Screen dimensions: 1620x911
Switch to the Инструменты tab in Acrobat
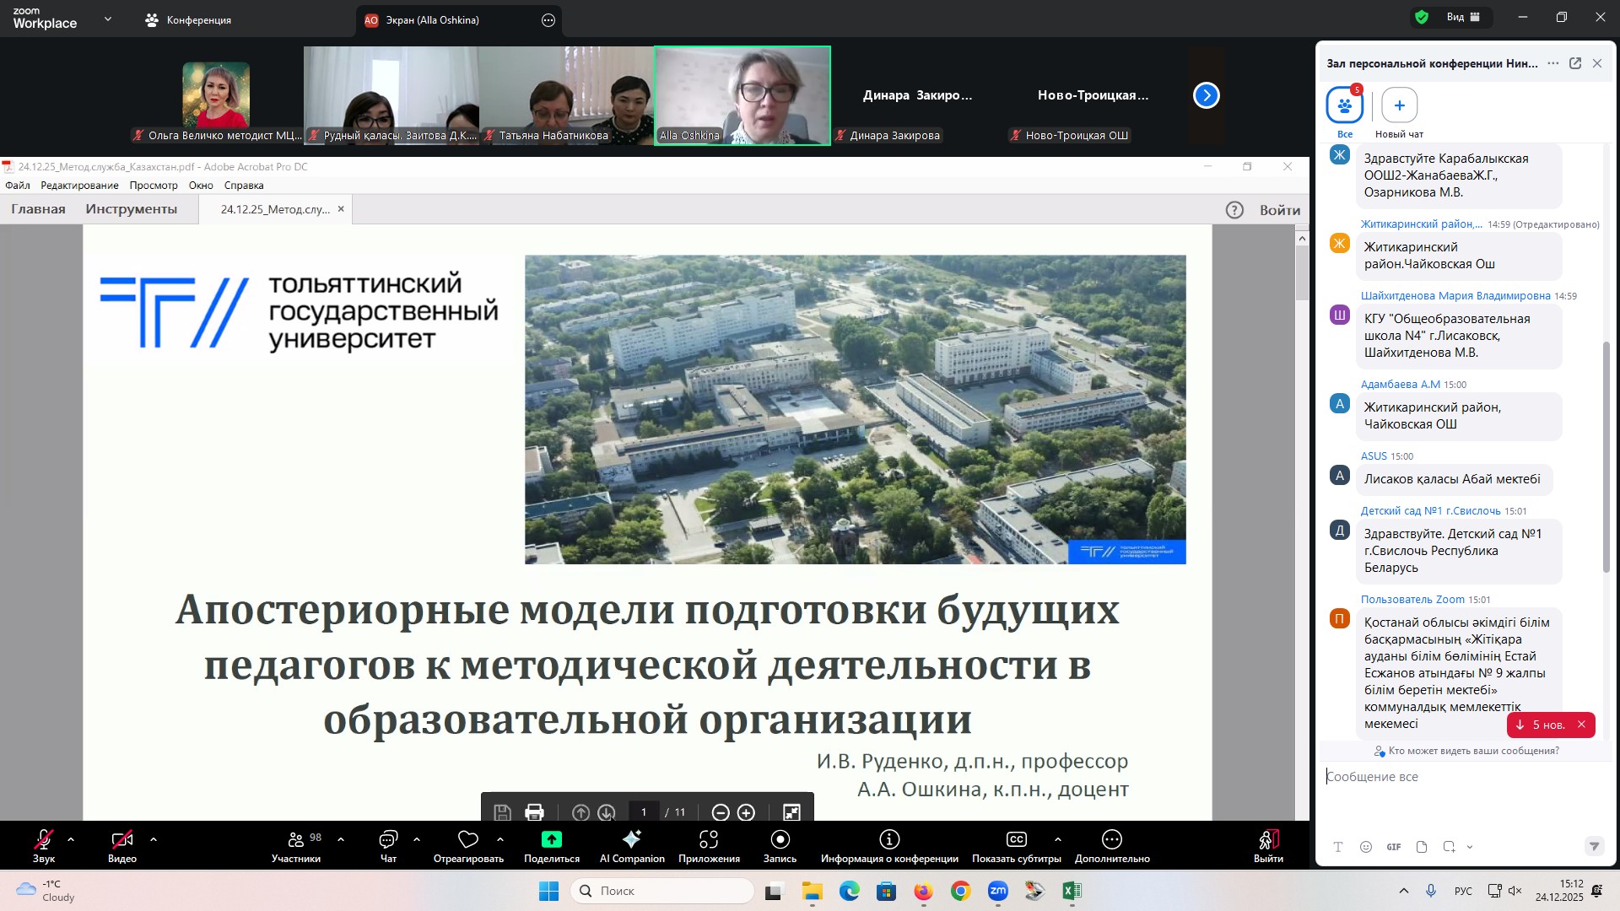click(131, 209)
